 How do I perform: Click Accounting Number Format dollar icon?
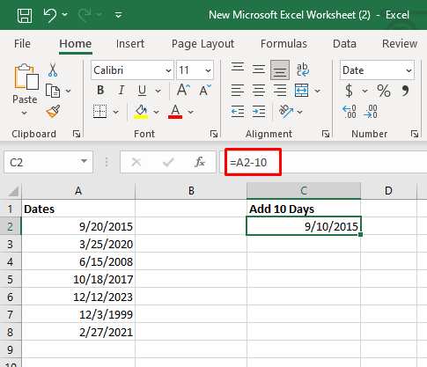349,91
